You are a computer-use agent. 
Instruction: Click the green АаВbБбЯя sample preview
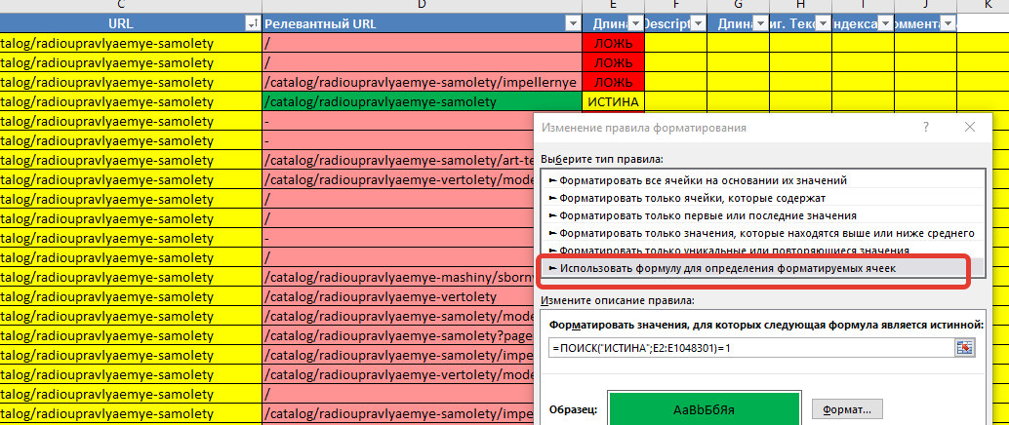[x=704, y=408]
